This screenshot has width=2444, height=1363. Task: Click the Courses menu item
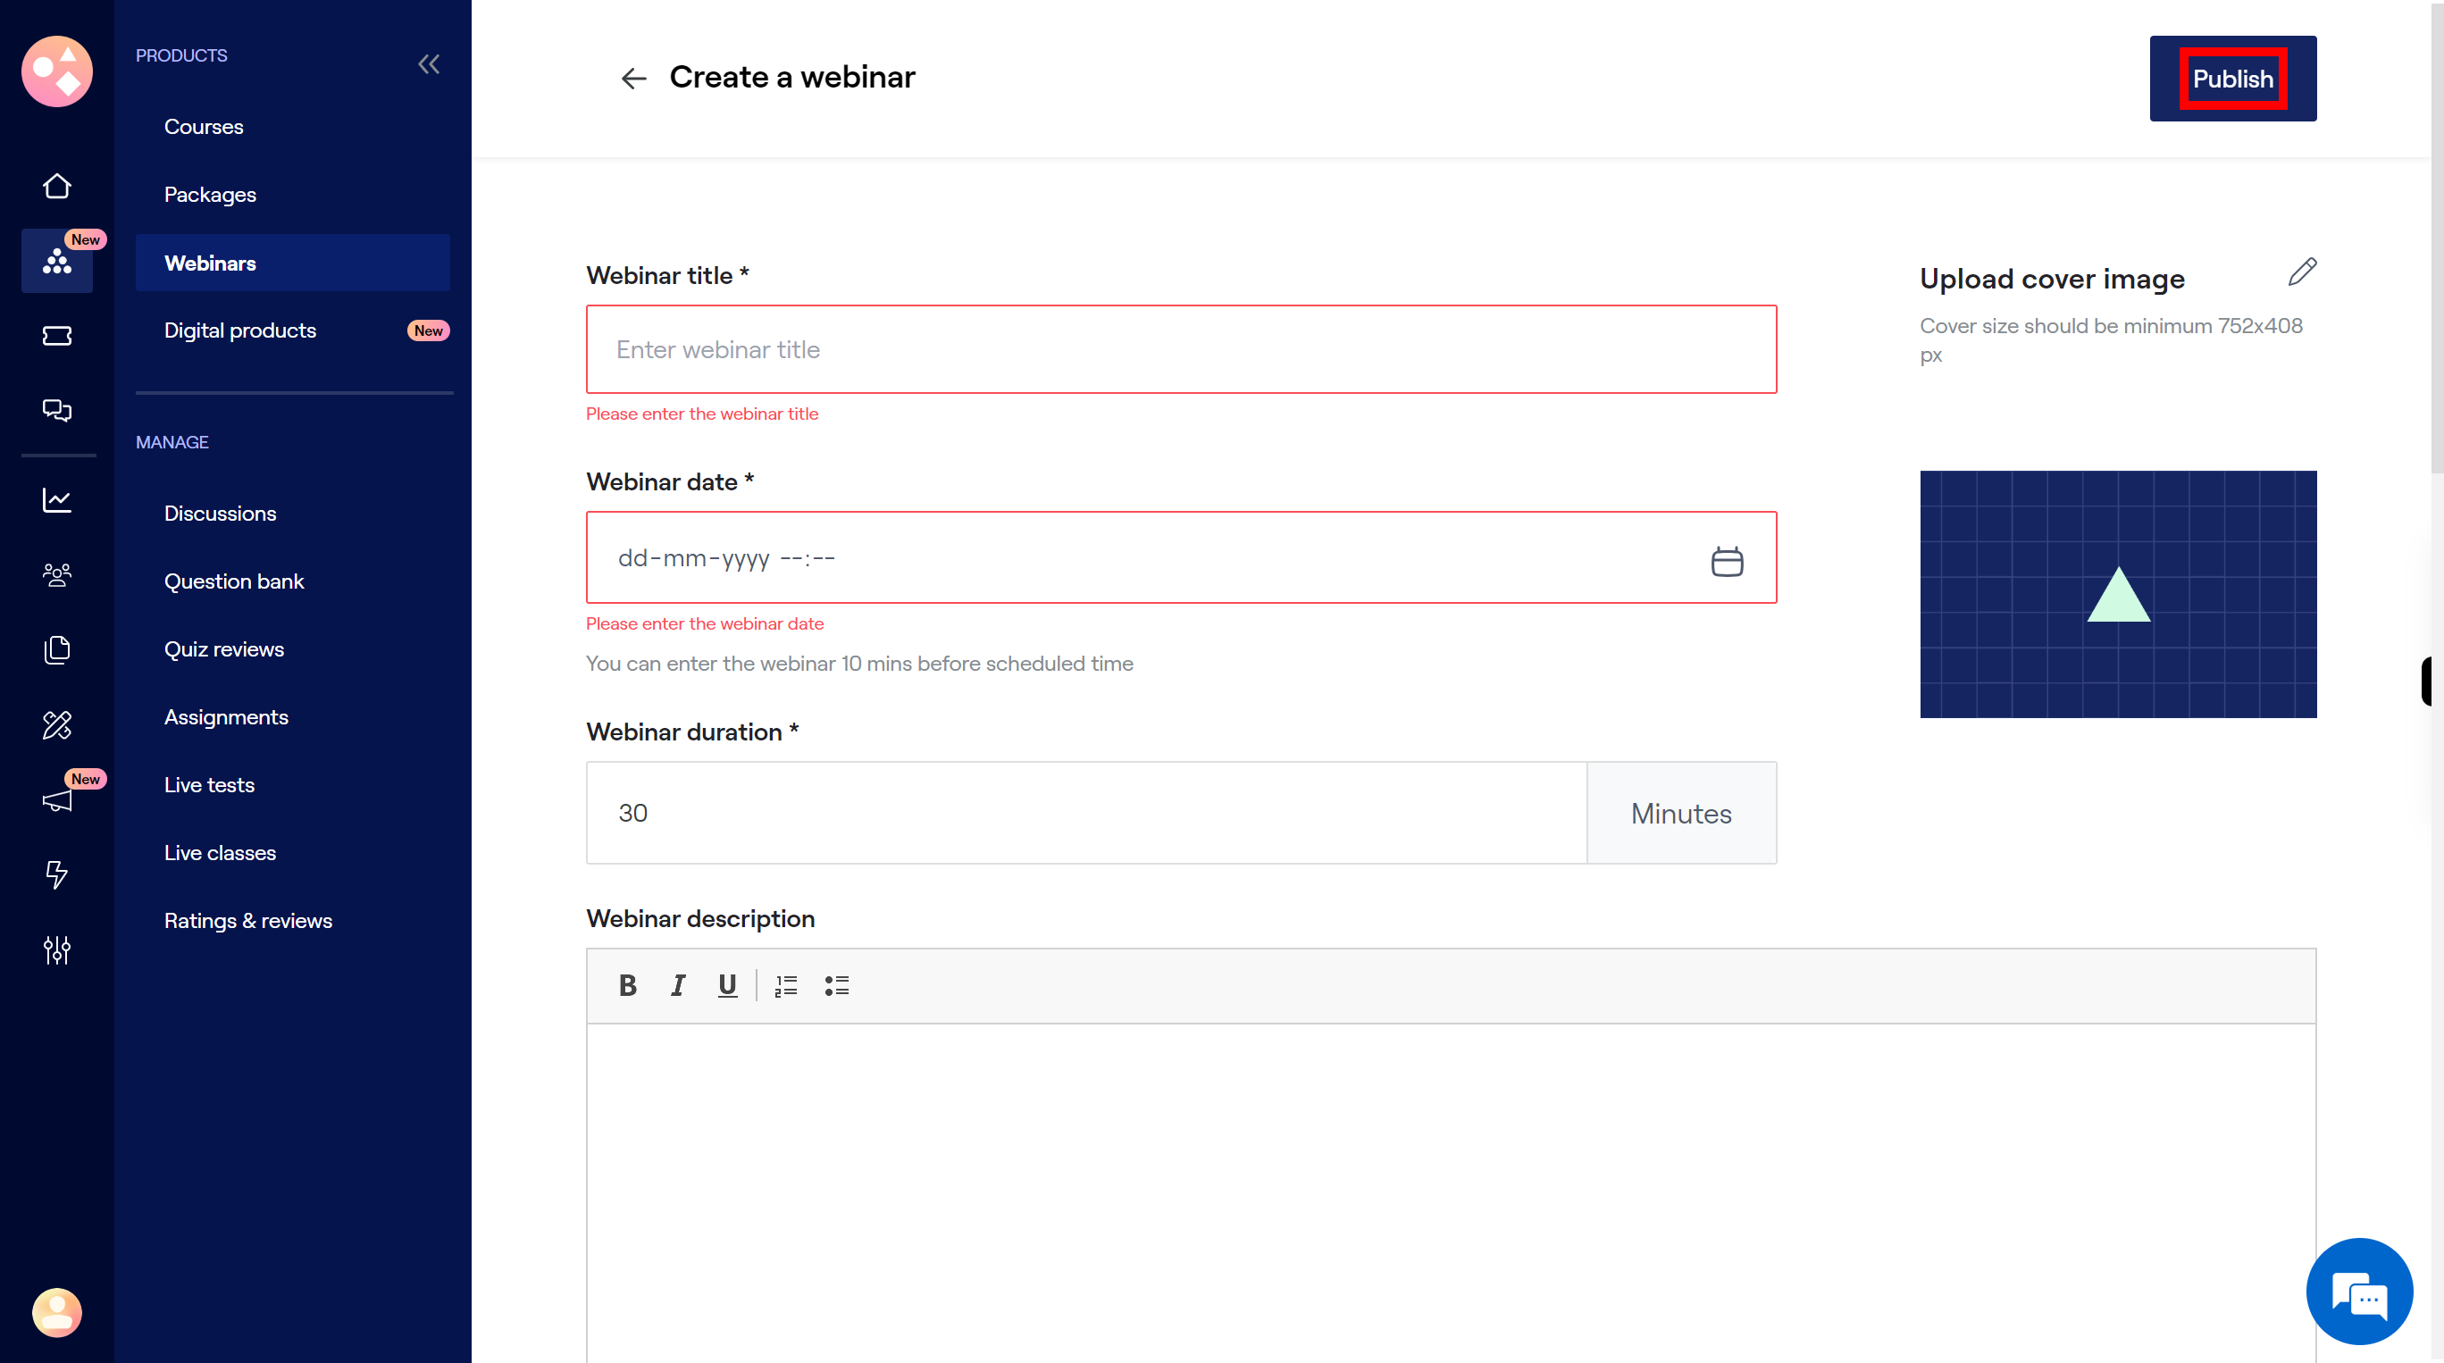pyautogui.click(x=203, y=126)
